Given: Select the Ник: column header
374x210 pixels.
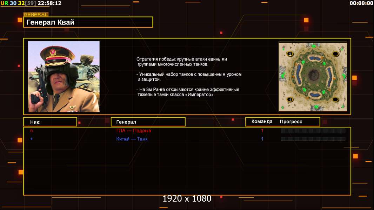Looking at the screenshot, I should [50, 122].
